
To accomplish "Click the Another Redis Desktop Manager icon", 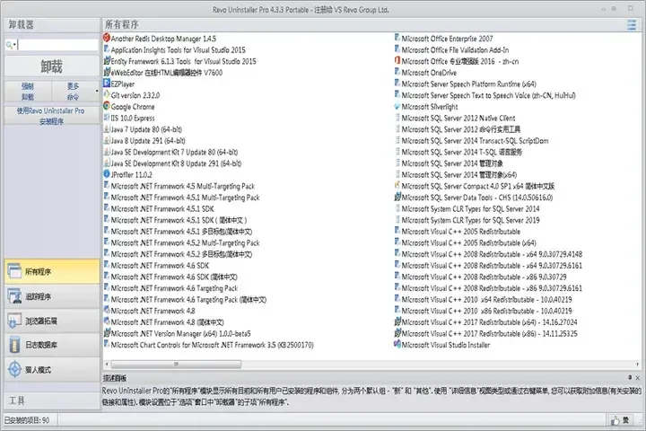I will [107, 38].
